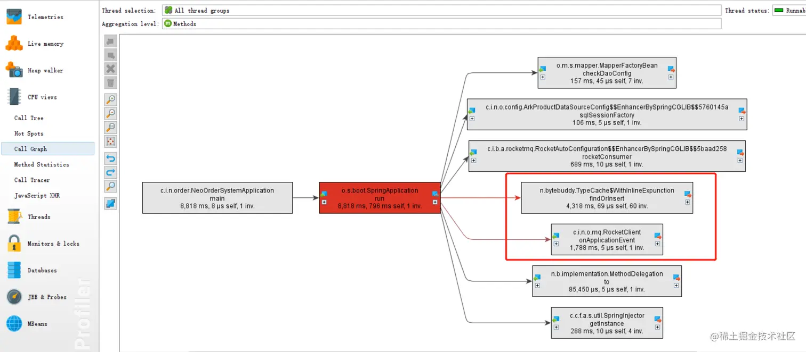The image size is (806, 352).
Task: Open the Thread selection dropdown
Action: coord(442,10)
